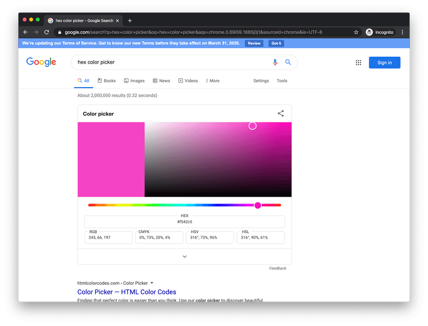Open the News results tab
428x326 pixels.
click(x=162, y=81)
